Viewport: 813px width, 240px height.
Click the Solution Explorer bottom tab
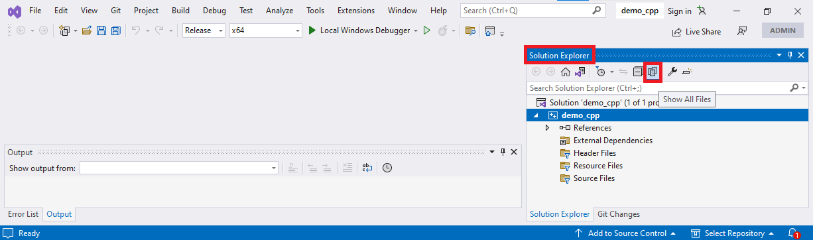pos(560,214)
